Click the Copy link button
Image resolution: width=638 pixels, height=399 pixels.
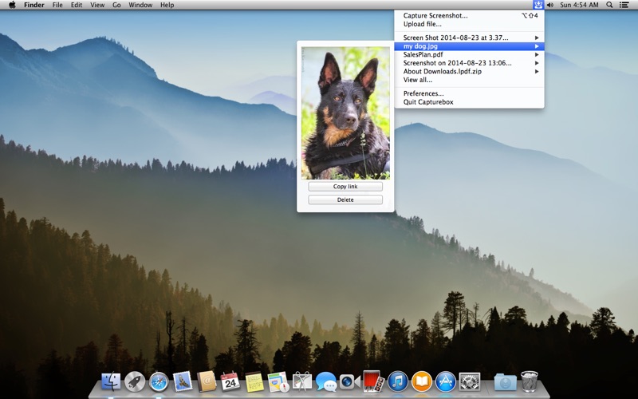coord(345,187)
